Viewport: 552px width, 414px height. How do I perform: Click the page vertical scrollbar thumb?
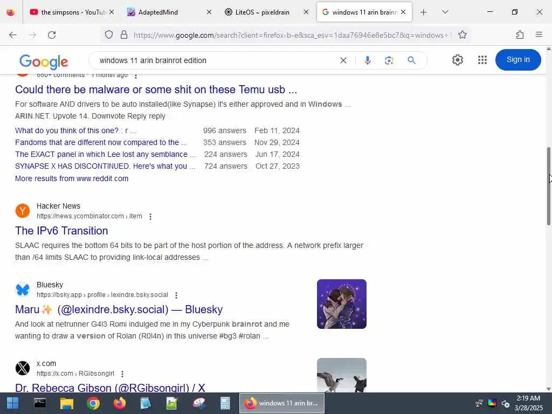click(548, 186)
